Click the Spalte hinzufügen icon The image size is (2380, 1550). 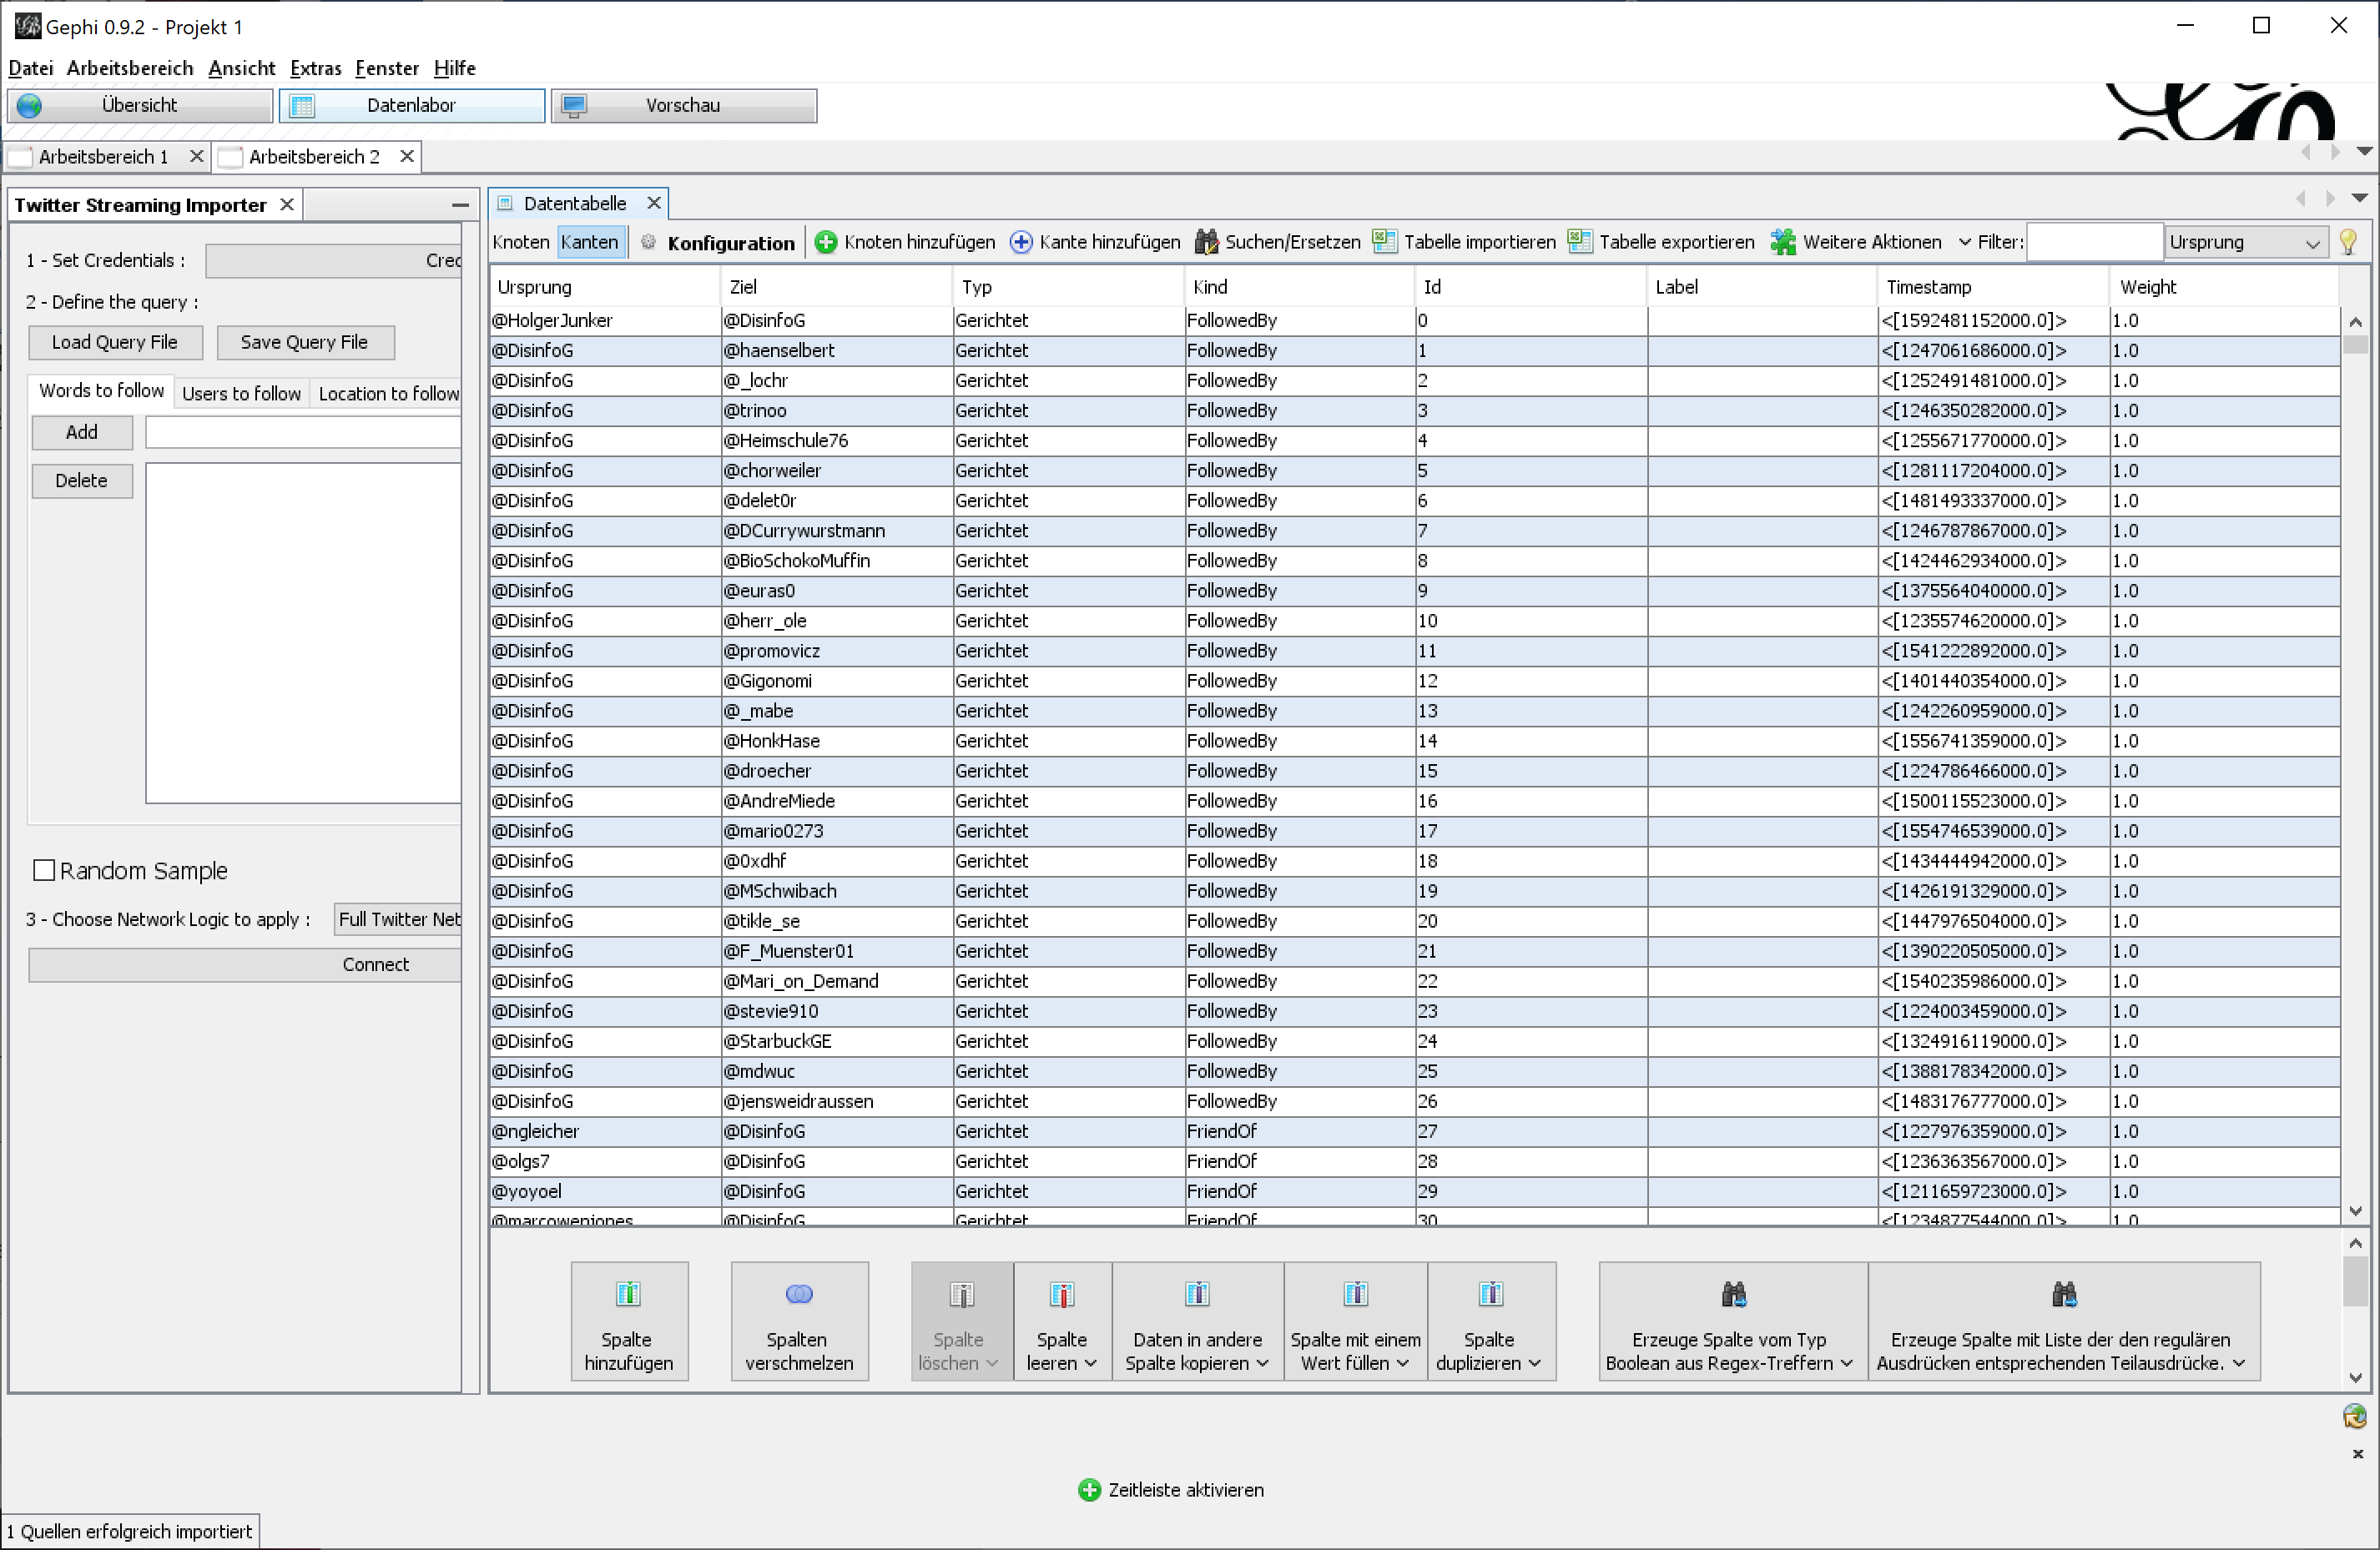628,1296
